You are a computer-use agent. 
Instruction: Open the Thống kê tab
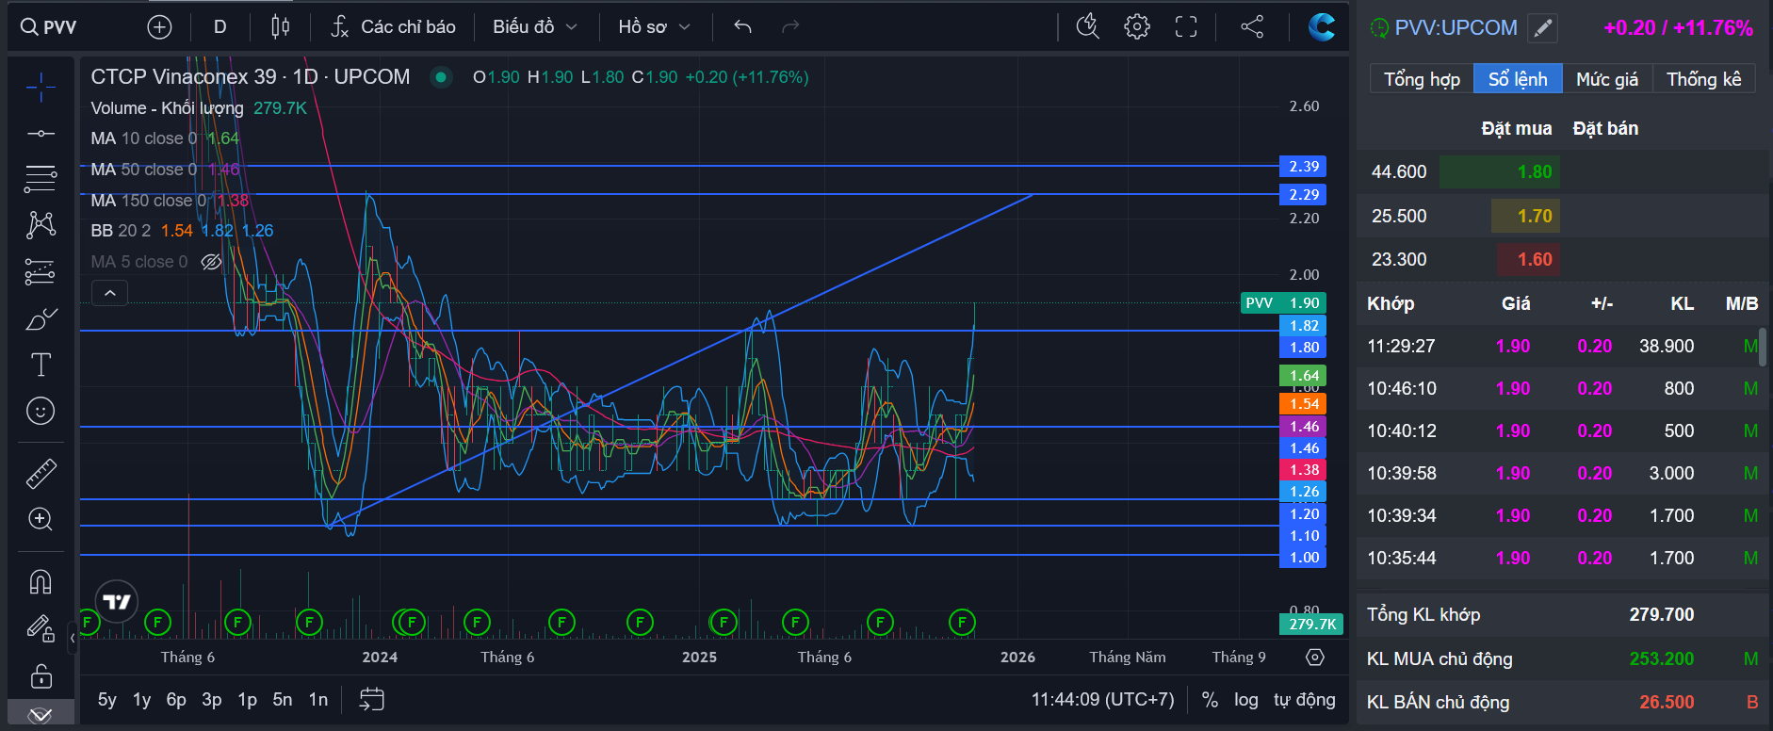pos(1703,79)
